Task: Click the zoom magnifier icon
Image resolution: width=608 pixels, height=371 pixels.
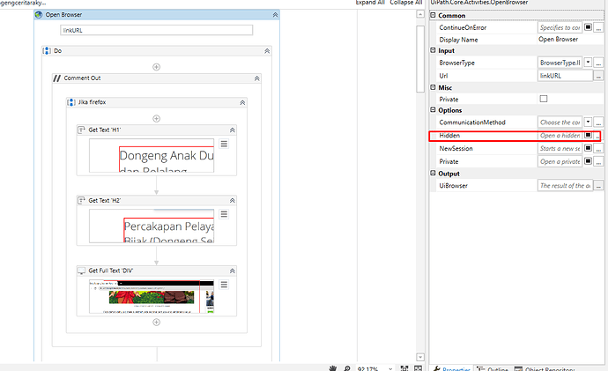Action: tap(346, 368)
